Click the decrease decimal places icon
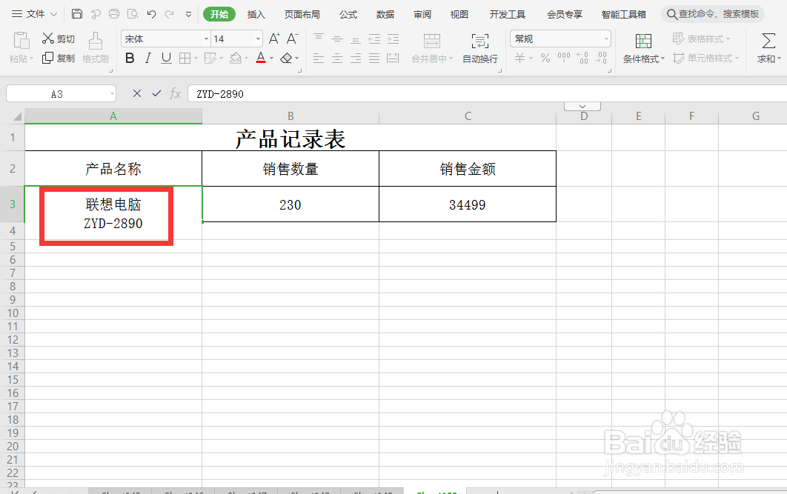The height and width of the screenshot is (494, 787). (x=601, y=59)
